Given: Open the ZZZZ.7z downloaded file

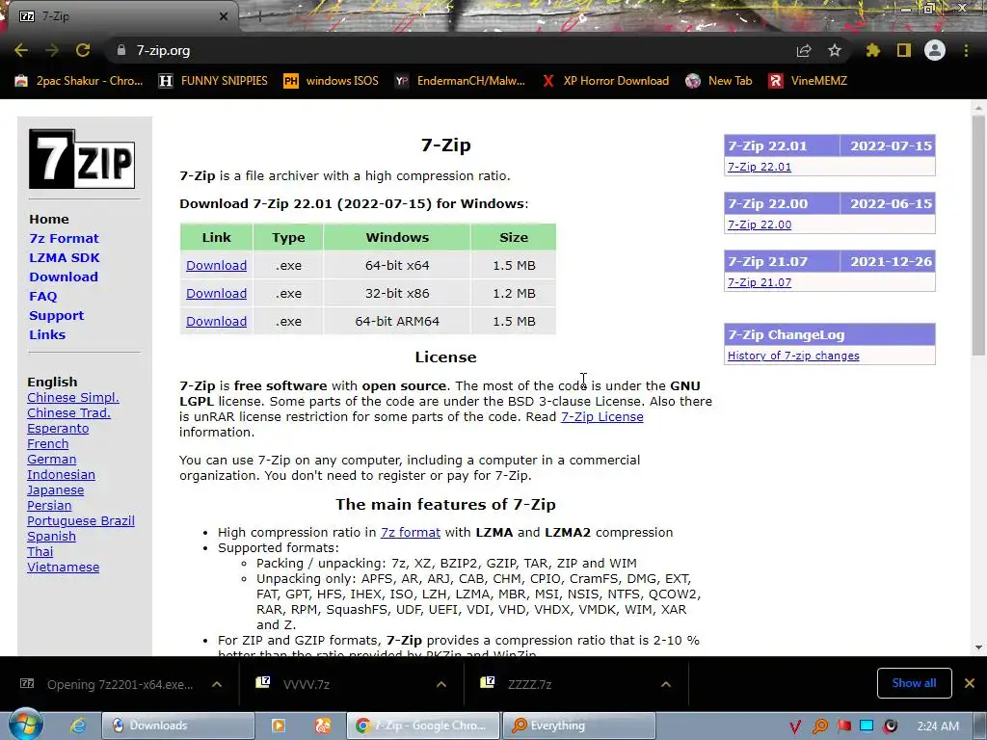Looking at the screenshot, I should coord(529,684).
